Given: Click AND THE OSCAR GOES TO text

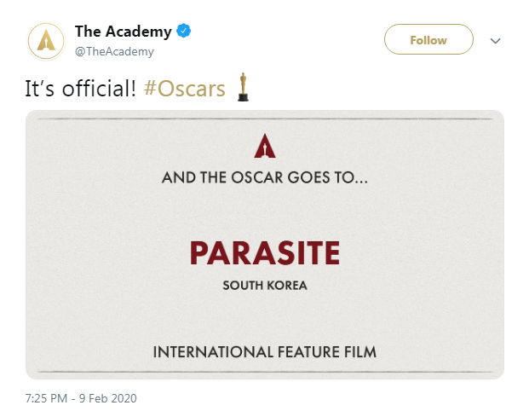Looking at the screenshot, I should [265, 177].
